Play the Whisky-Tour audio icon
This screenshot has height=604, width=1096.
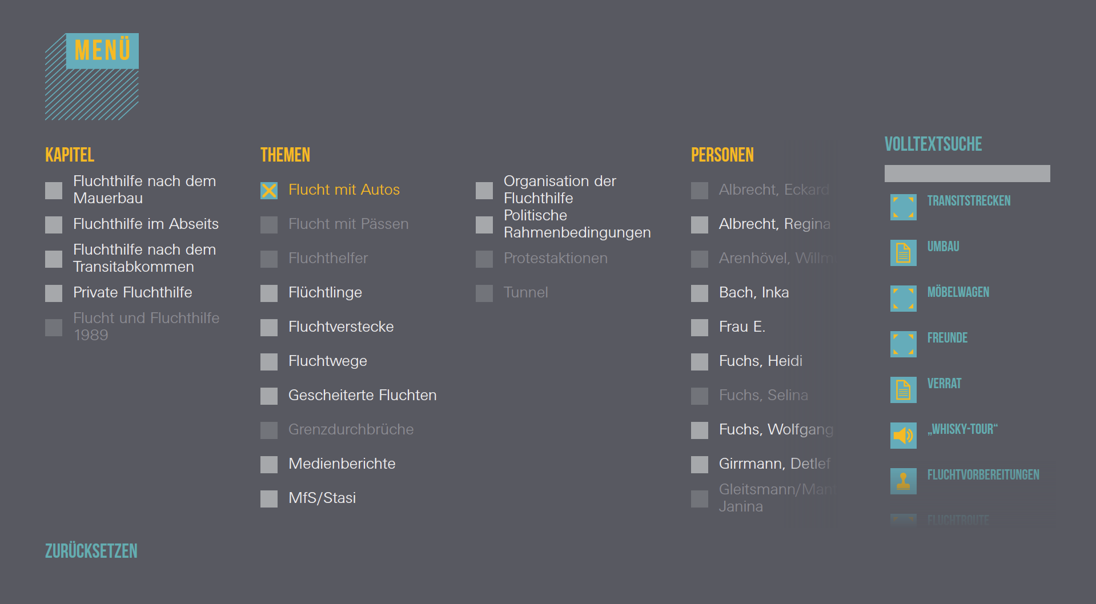903,436
